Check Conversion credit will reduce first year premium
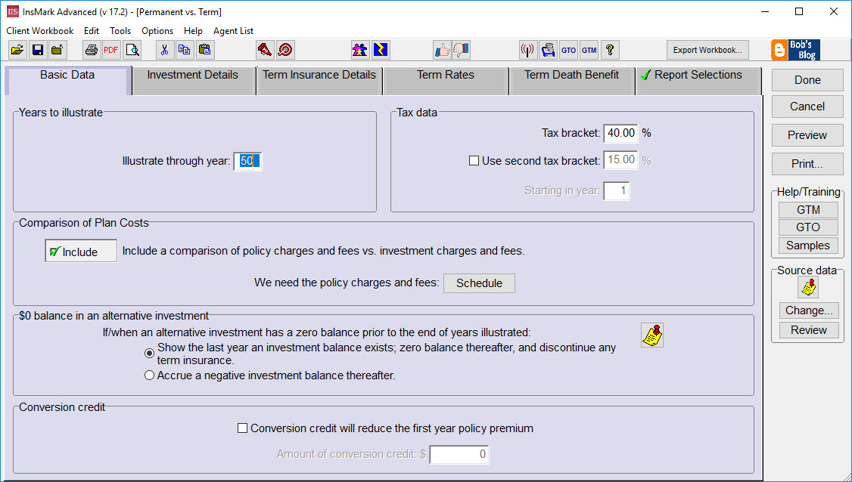Screen dimensions: 852x482 point(242,428)
